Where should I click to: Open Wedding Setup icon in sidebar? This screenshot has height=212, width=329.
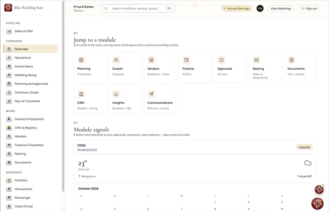coord(9,75)
